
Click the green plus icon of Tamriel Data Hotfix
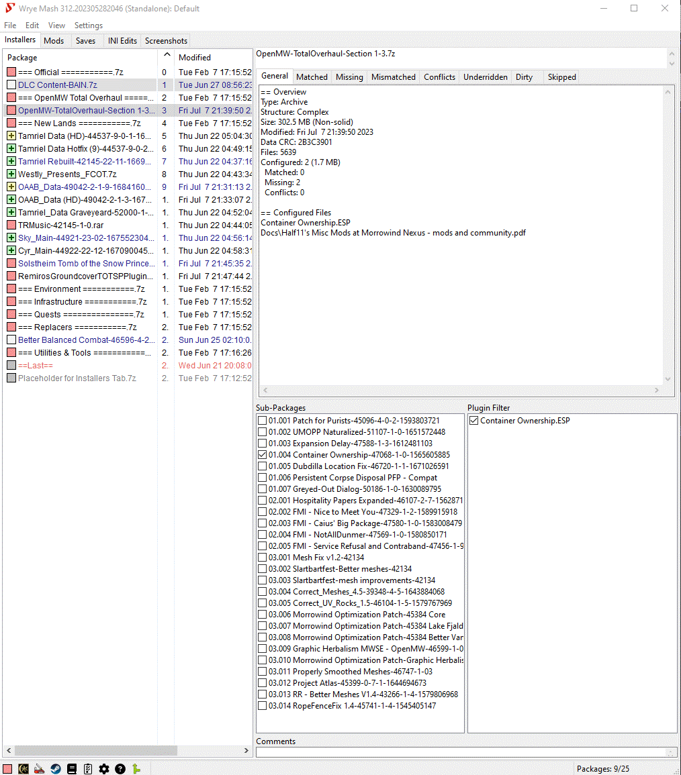coord(11,149)
